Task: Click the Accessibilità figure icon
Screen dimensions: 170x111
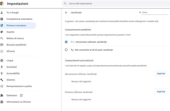Action: click(x=2, y=73)
